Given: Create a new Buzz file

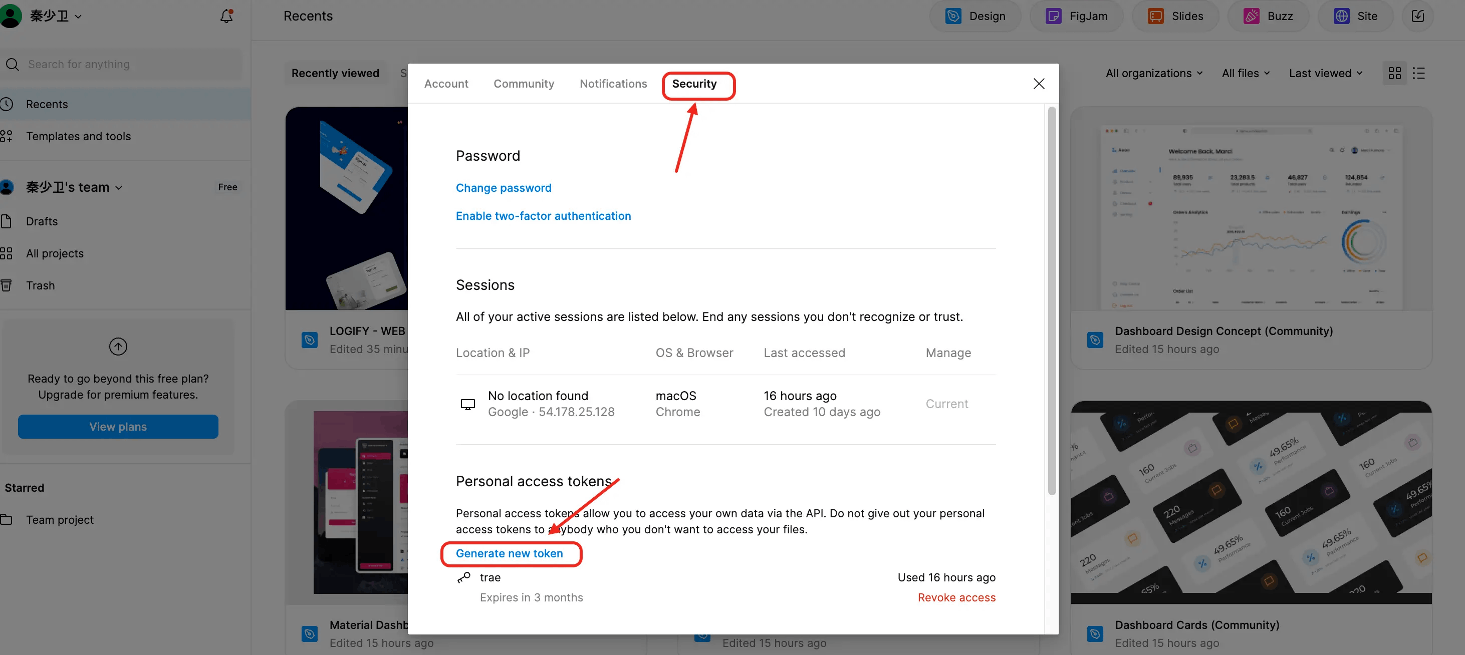Looking at the screenshot, I should tap(1268, 16).
